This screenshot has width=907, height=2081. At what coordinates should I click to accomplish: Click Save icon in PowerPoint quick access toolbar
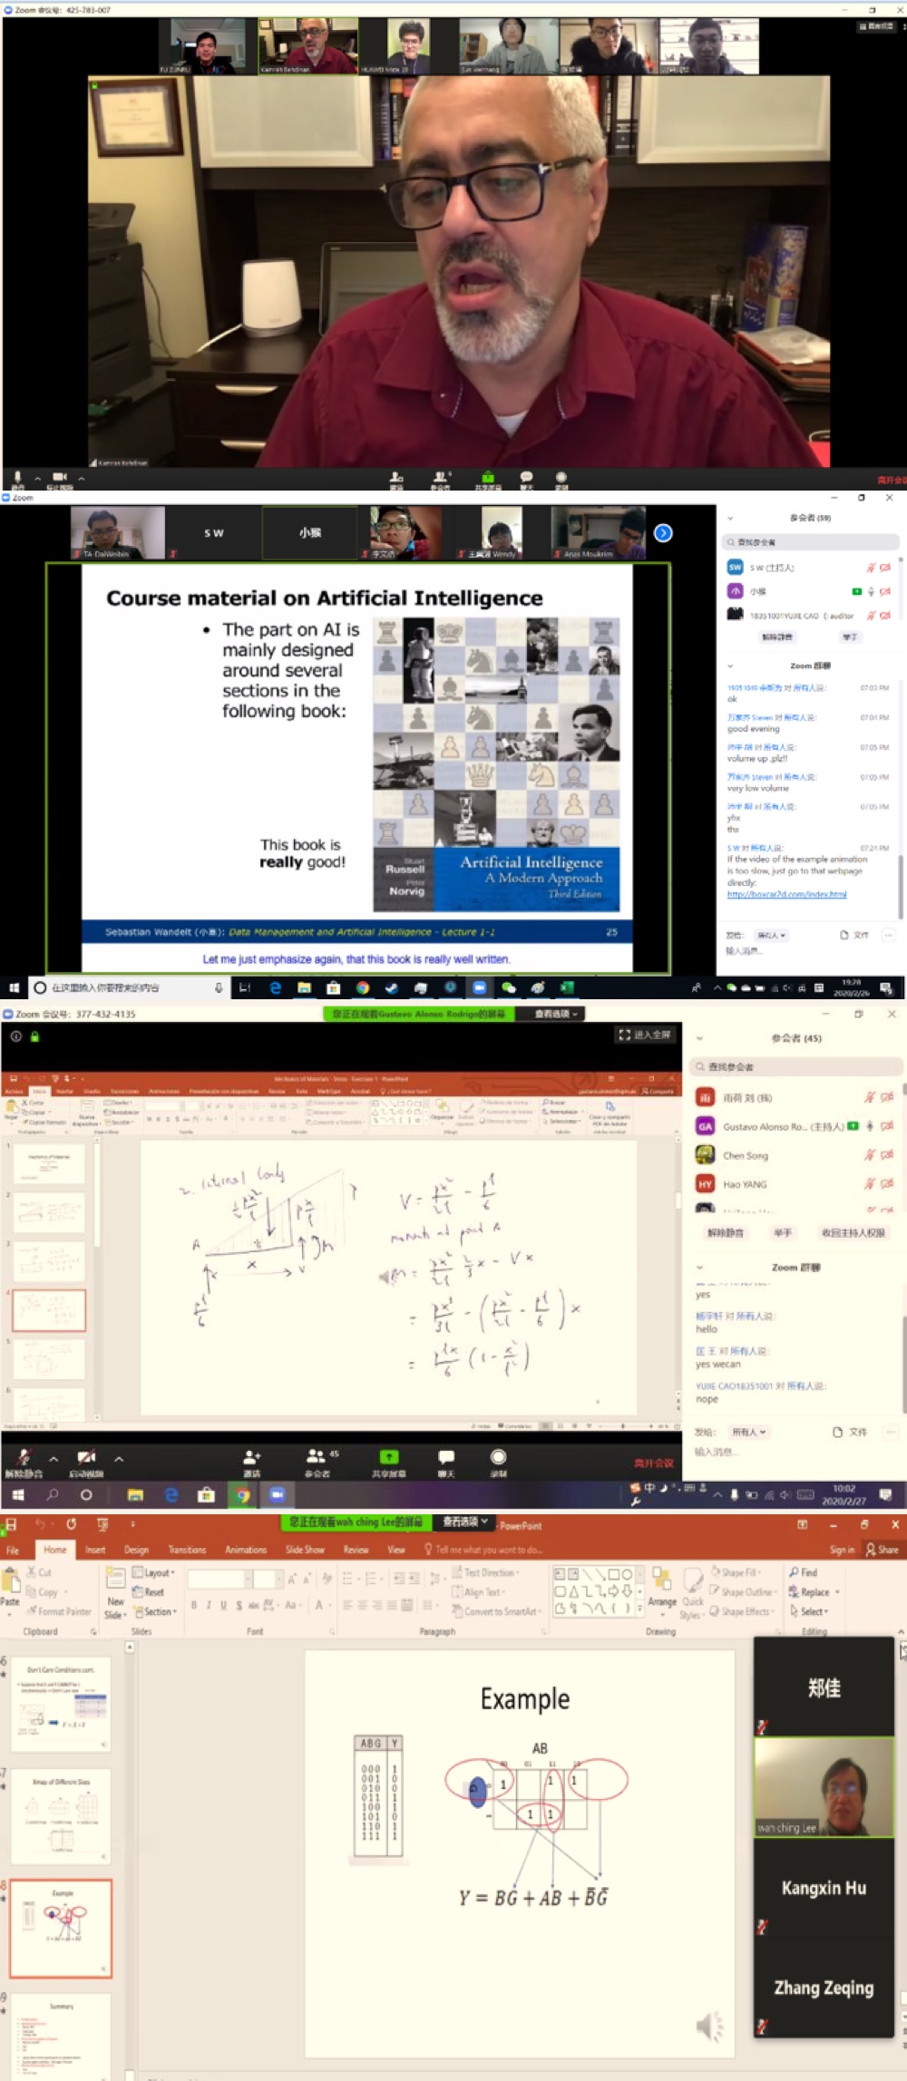pos(11,1524)
